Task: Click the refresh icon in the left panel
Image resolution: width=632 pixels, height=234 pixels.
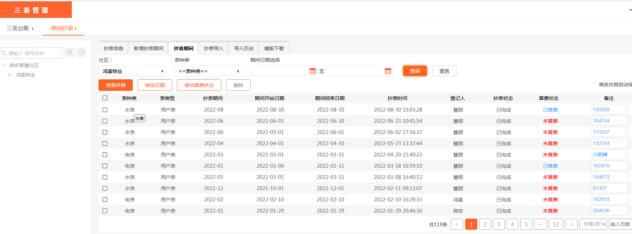Action: click(x=81, y=53)
